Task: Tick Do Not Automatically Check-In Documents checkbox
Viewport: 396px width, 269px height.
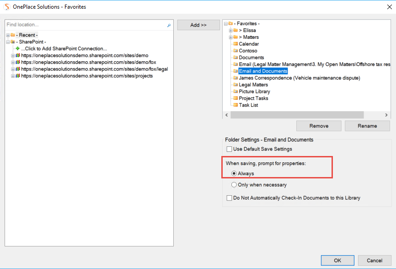Action: pos(229,198)
